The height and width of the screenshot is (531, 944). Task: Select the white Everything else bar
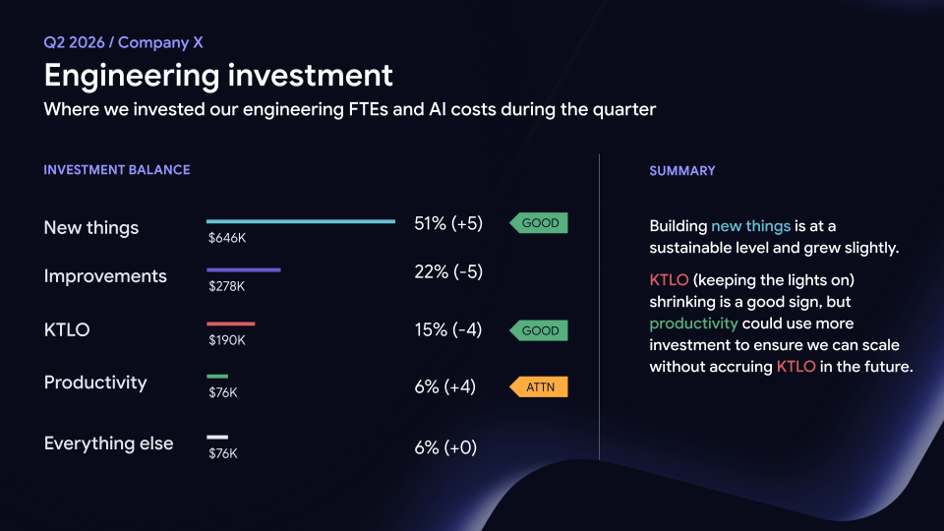pos(217,437)
